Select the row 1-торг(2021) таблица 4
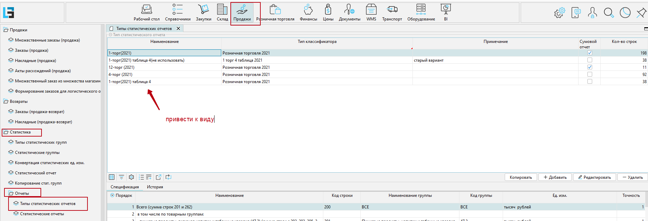This screenshot has height=221, width=648. point(164,82)
